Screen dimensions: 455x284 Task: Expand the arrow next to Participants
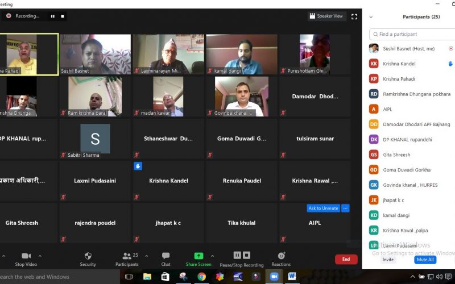click(146, 256)
